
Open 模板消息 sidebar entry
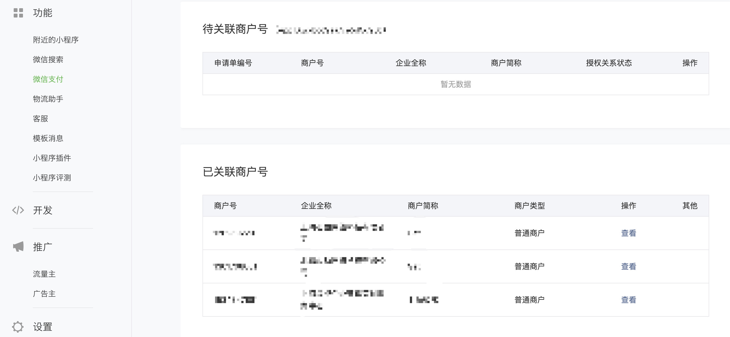click(x=48, y=138)
